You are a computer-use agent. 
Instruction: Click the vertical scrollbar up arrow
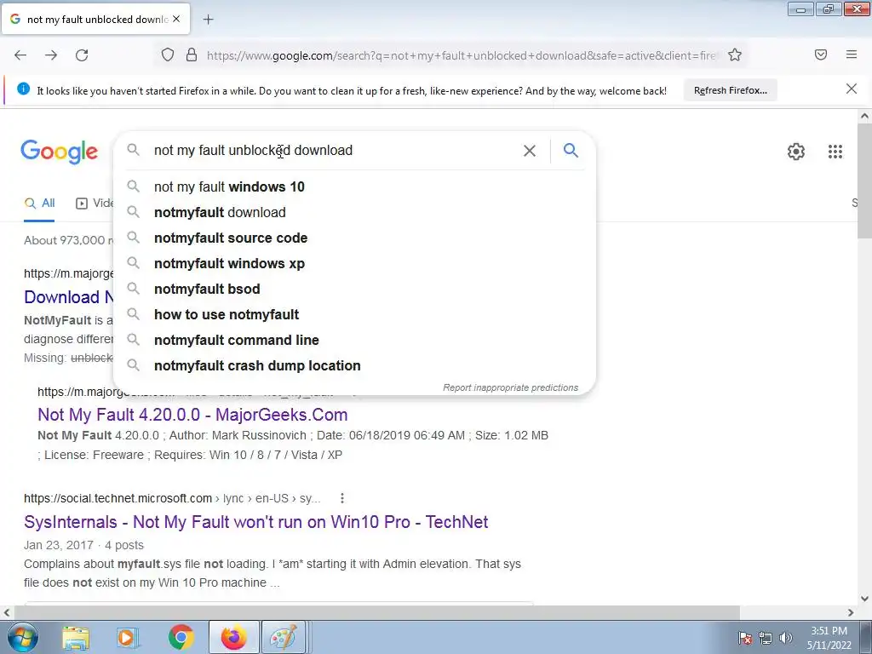tap(864, 116)
